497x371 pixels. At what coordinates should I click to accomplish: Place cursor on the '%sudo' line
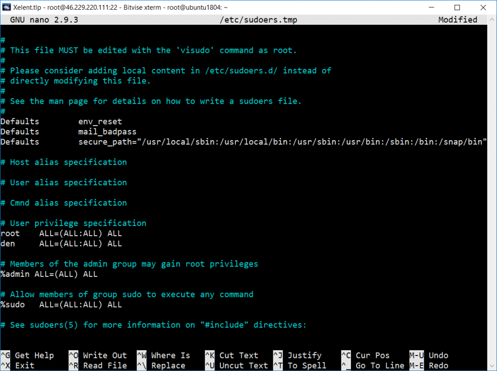[61, 305]
